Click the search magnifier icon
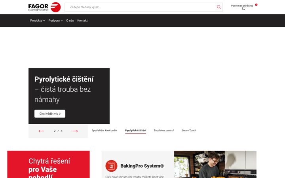The height and width of the screenshot is (178, 285). [218, 7]
